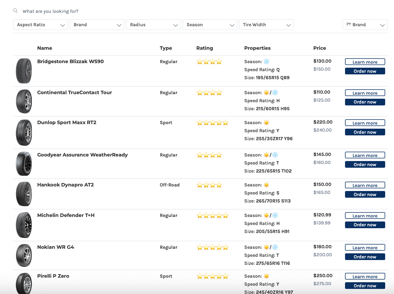Click the winter snowflake icon for Bridgestone Blizzak
This screenshot has width=394, height=294.
click(266, 62)
